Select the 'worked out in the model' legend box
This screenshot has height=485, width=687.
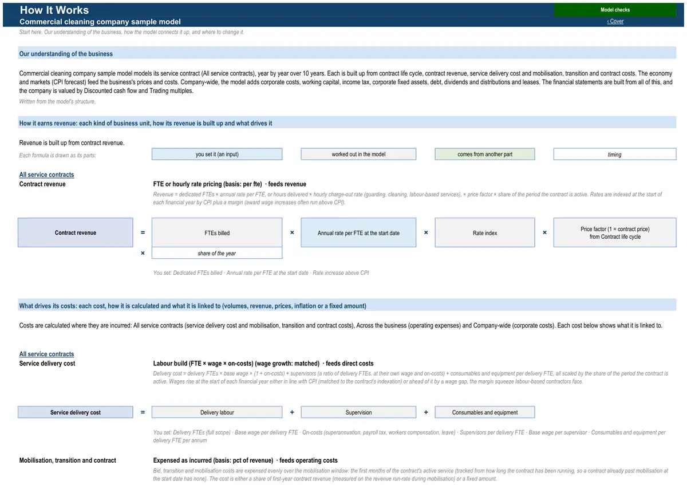358,154
